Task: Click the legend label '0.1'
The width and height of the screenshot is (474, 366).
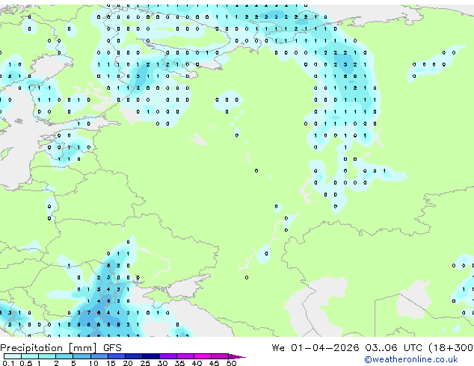Action: point(8,363)
